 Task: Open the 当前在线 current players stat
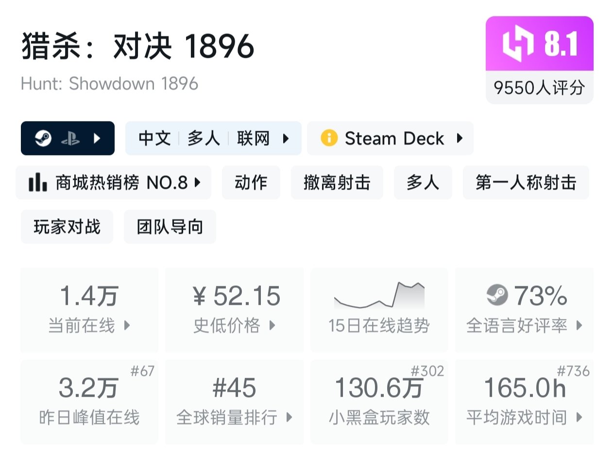point(89,310)
